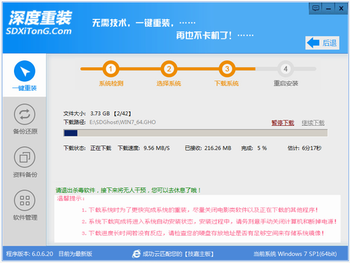Open the 软件管理 software management icon
350x263 pixels.
click(24, 200)
